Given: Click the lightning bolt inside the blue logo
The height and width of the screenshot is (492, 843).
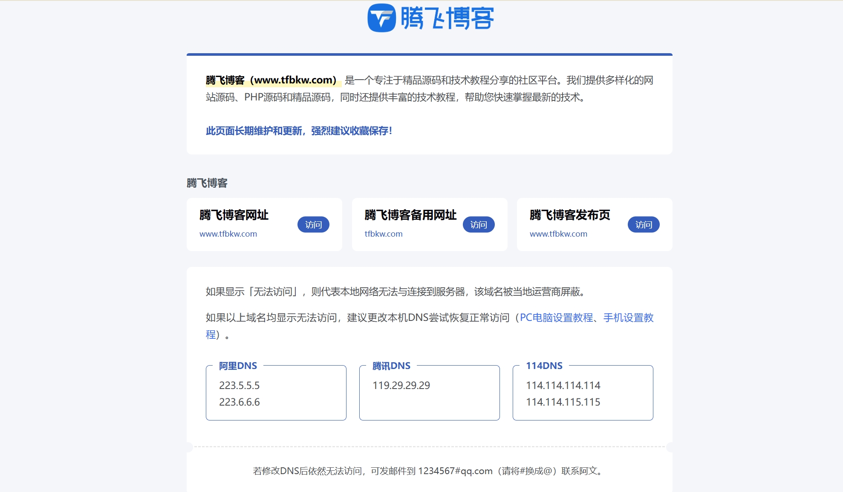Looking at the screenshot, I should tap(382, 18).
